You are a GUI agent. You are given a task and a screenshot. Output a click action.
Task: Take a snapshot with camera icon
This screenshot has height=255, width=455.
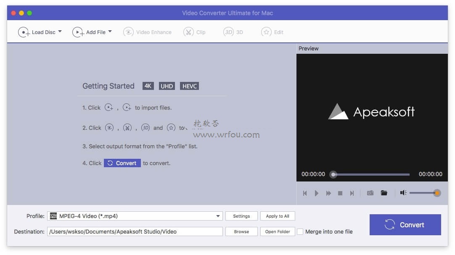tap(370, 193)
